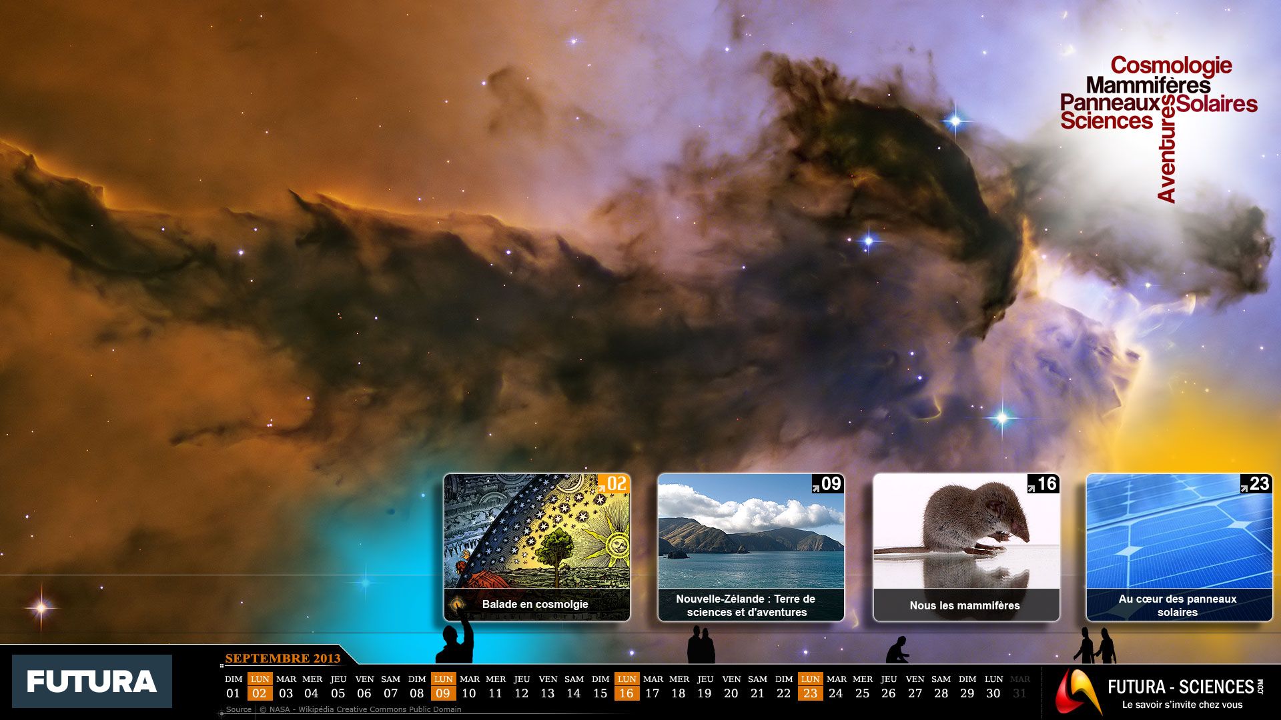Click the 16 date badge on the mammal card
1281x720 pixels.
coord(1043,483)
